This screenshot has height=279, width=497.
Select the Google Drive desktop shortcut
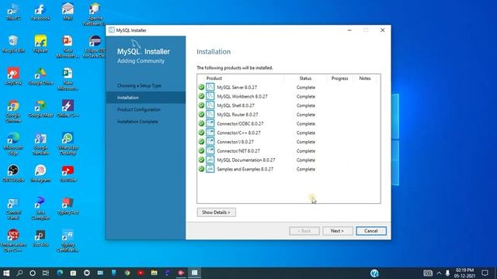[40, 77]
